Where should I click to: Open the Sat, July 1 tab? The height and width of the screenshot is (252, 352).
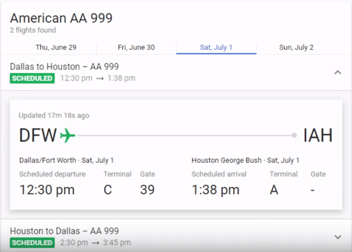[216, 47]
